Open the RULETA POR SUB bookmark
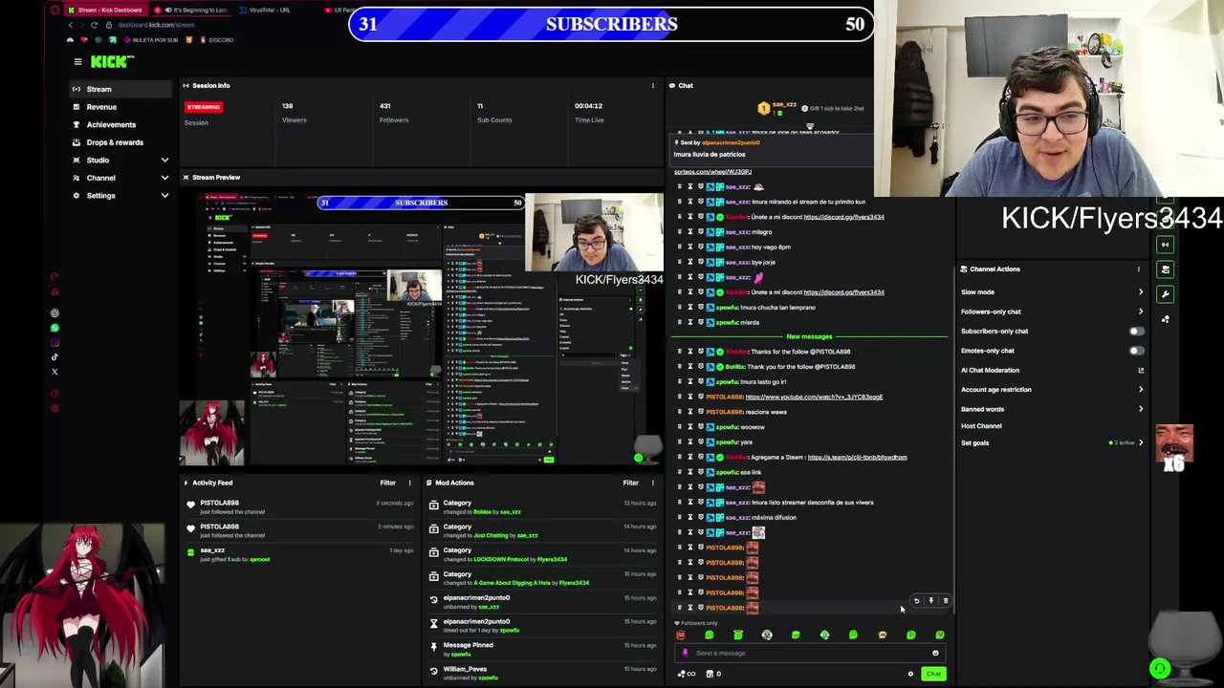Image resolution: width=1224 pixels, height=688 pixels. pos(150,40)
